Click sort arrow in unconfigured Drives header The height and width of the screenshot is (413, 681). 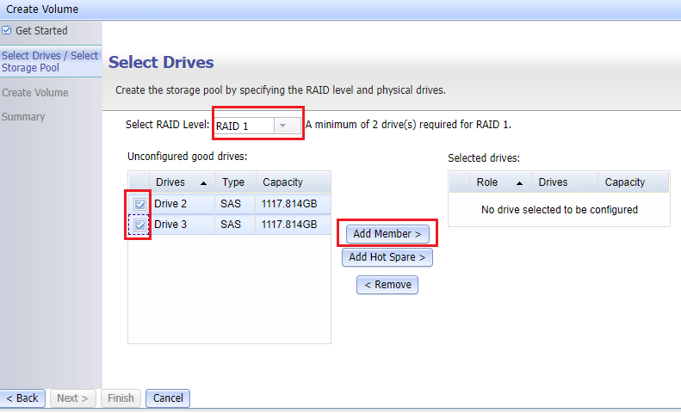(203, 183)
